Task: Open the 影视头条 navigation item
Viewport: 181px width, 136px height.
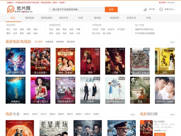Action: [x=131, y=18]
